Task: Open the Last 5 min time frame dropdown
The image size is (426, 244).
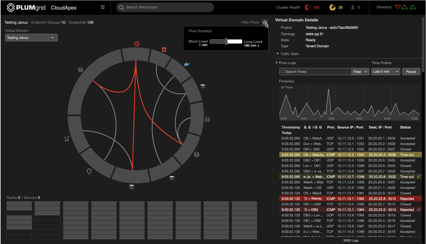Action: point(385,72)
